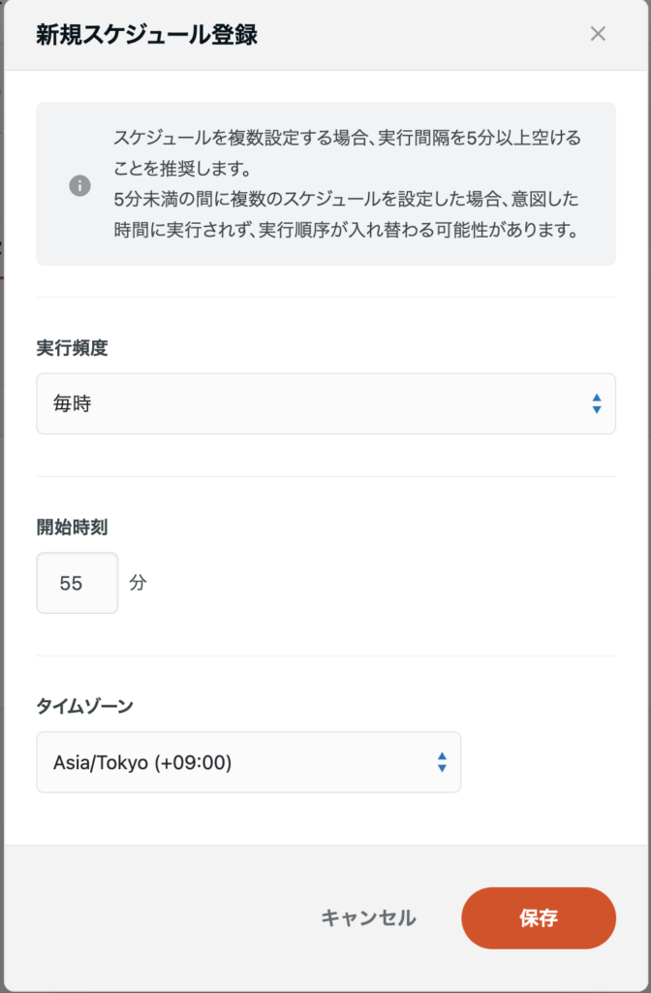
Task: Click the notice line starting 5分未満の間に
Action: click(347, 201)
